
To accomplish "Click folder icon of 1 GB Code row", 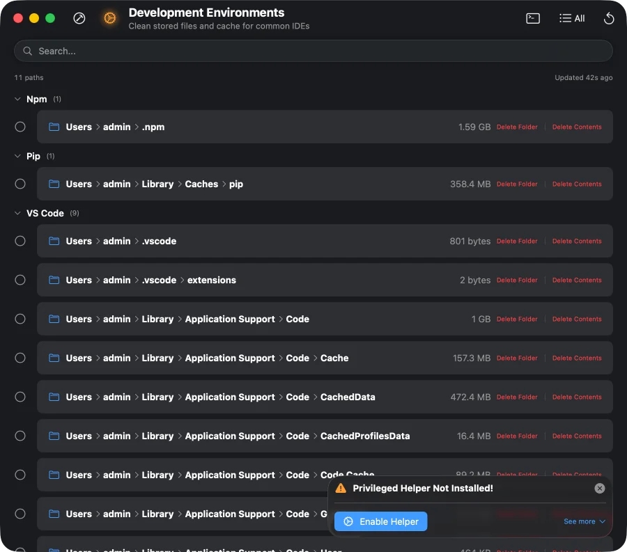I will (54, 319).
